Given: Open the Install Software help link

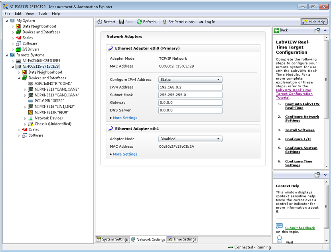Looking at the screenshot, I should coord(300,130).
